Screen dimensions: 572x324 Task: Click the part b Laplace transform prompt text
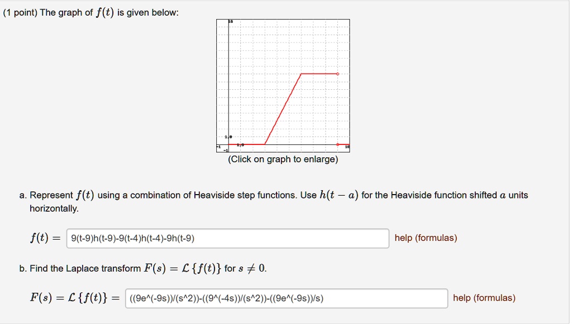click(140, 268)
